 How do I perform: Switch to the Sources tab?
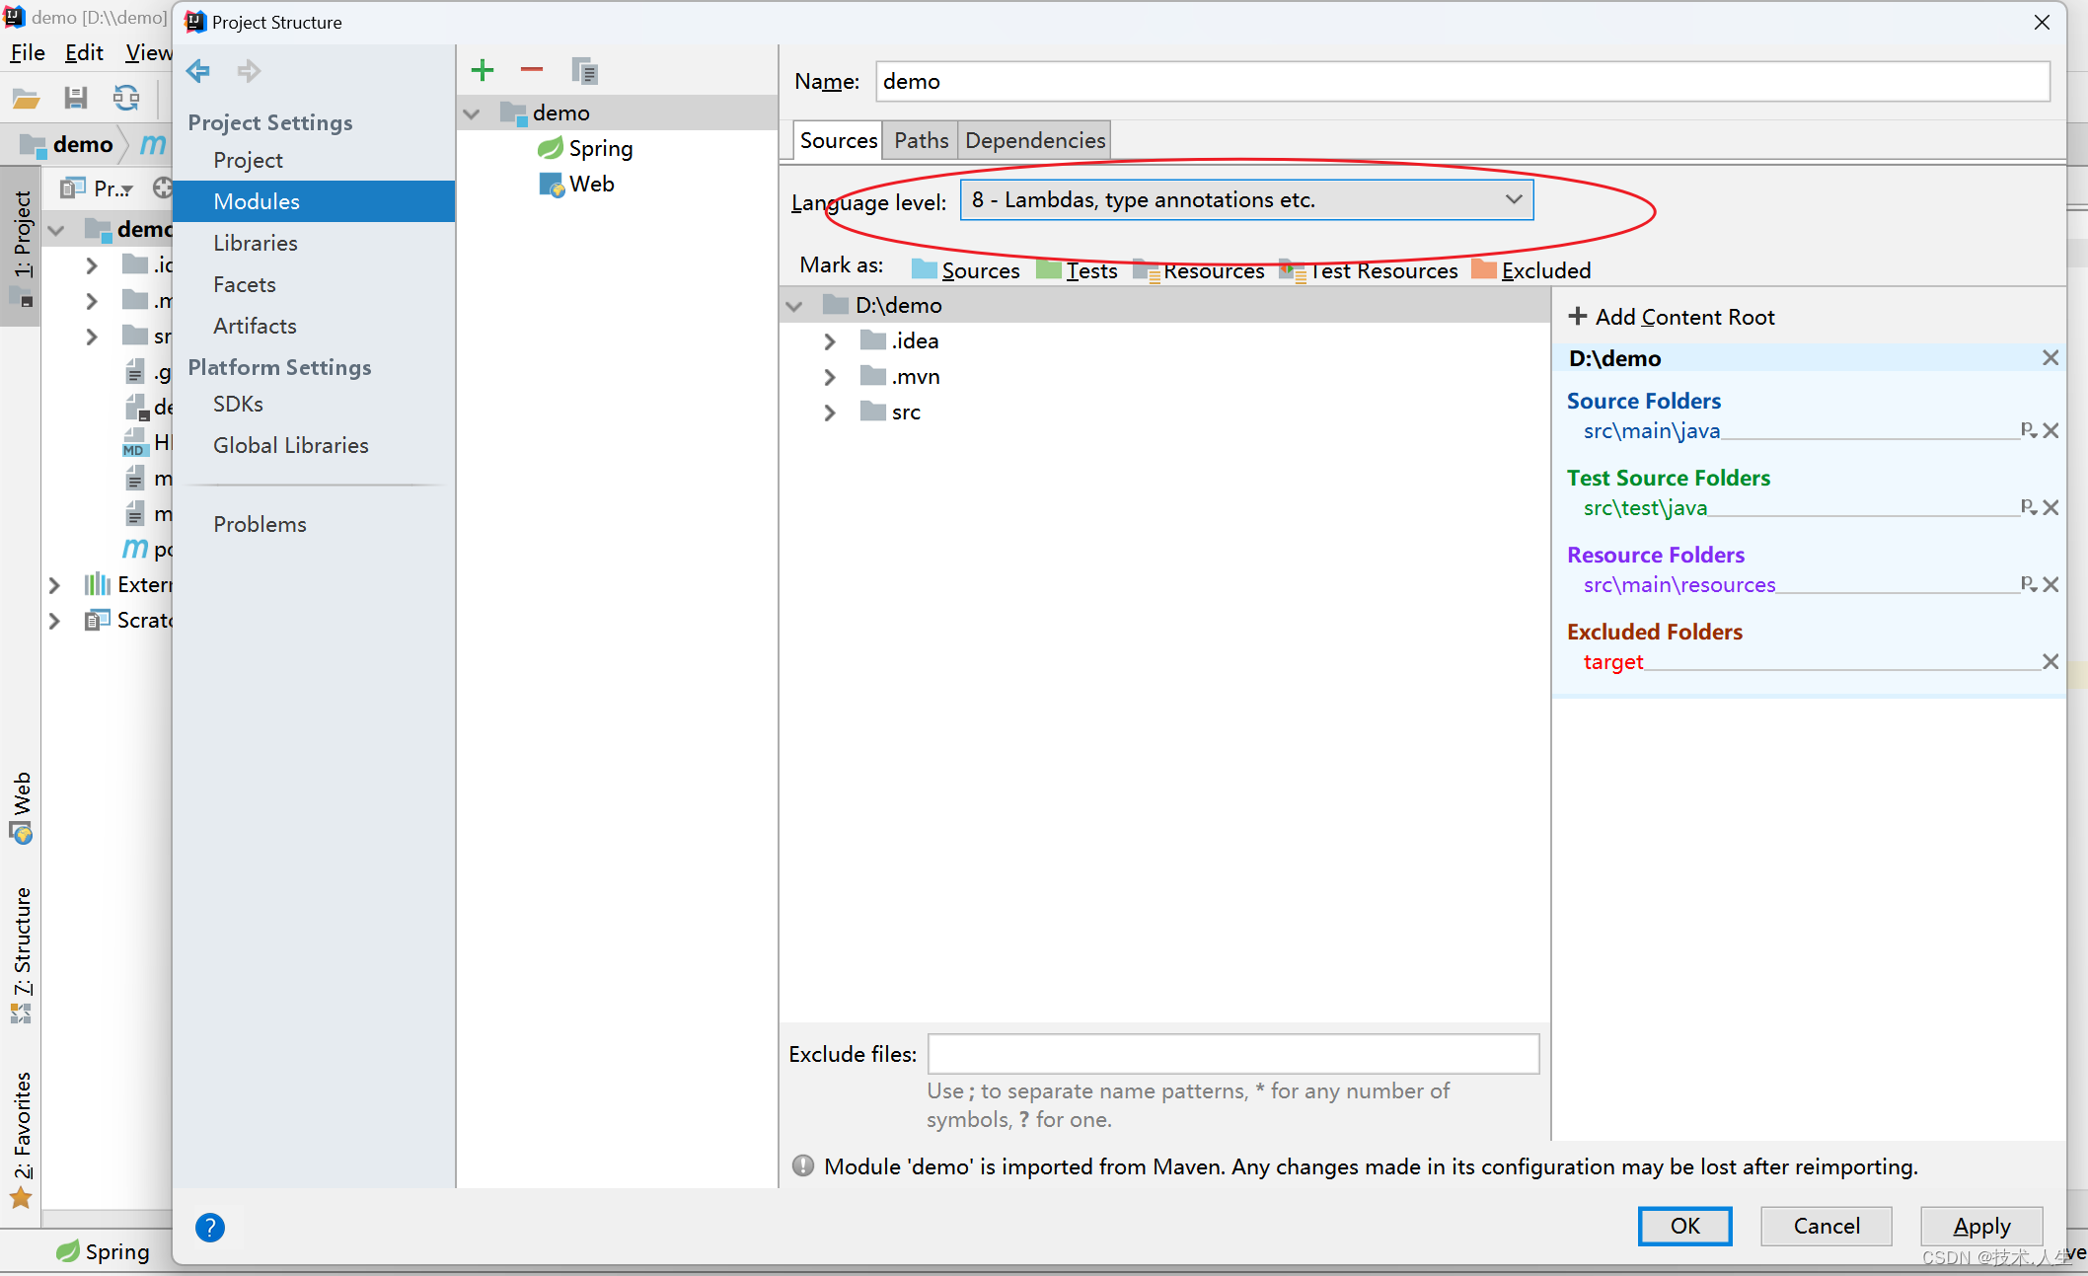tap(838, 140)
